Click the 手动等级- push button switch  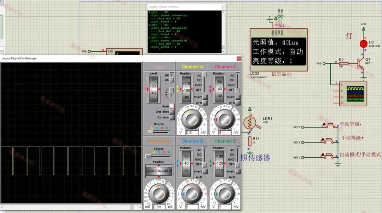(x=330, y=125)
